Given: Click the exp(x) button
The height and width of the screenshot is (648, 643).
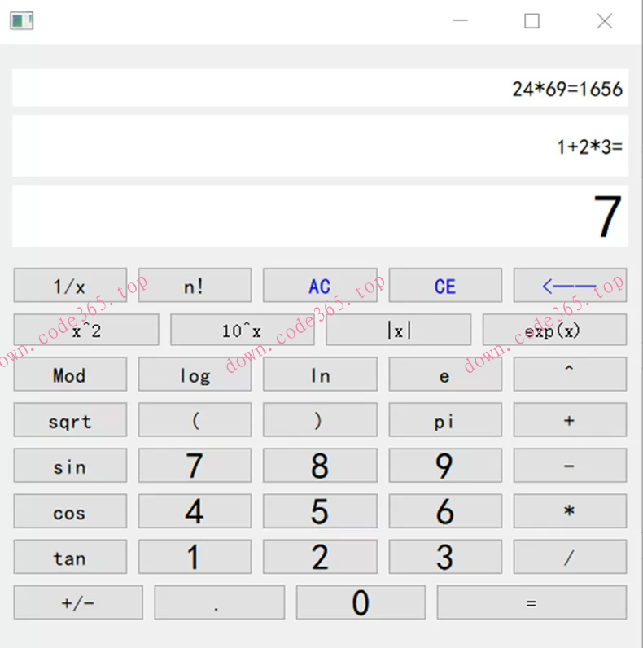Looking at the screenshot, I should coord(554,330).
